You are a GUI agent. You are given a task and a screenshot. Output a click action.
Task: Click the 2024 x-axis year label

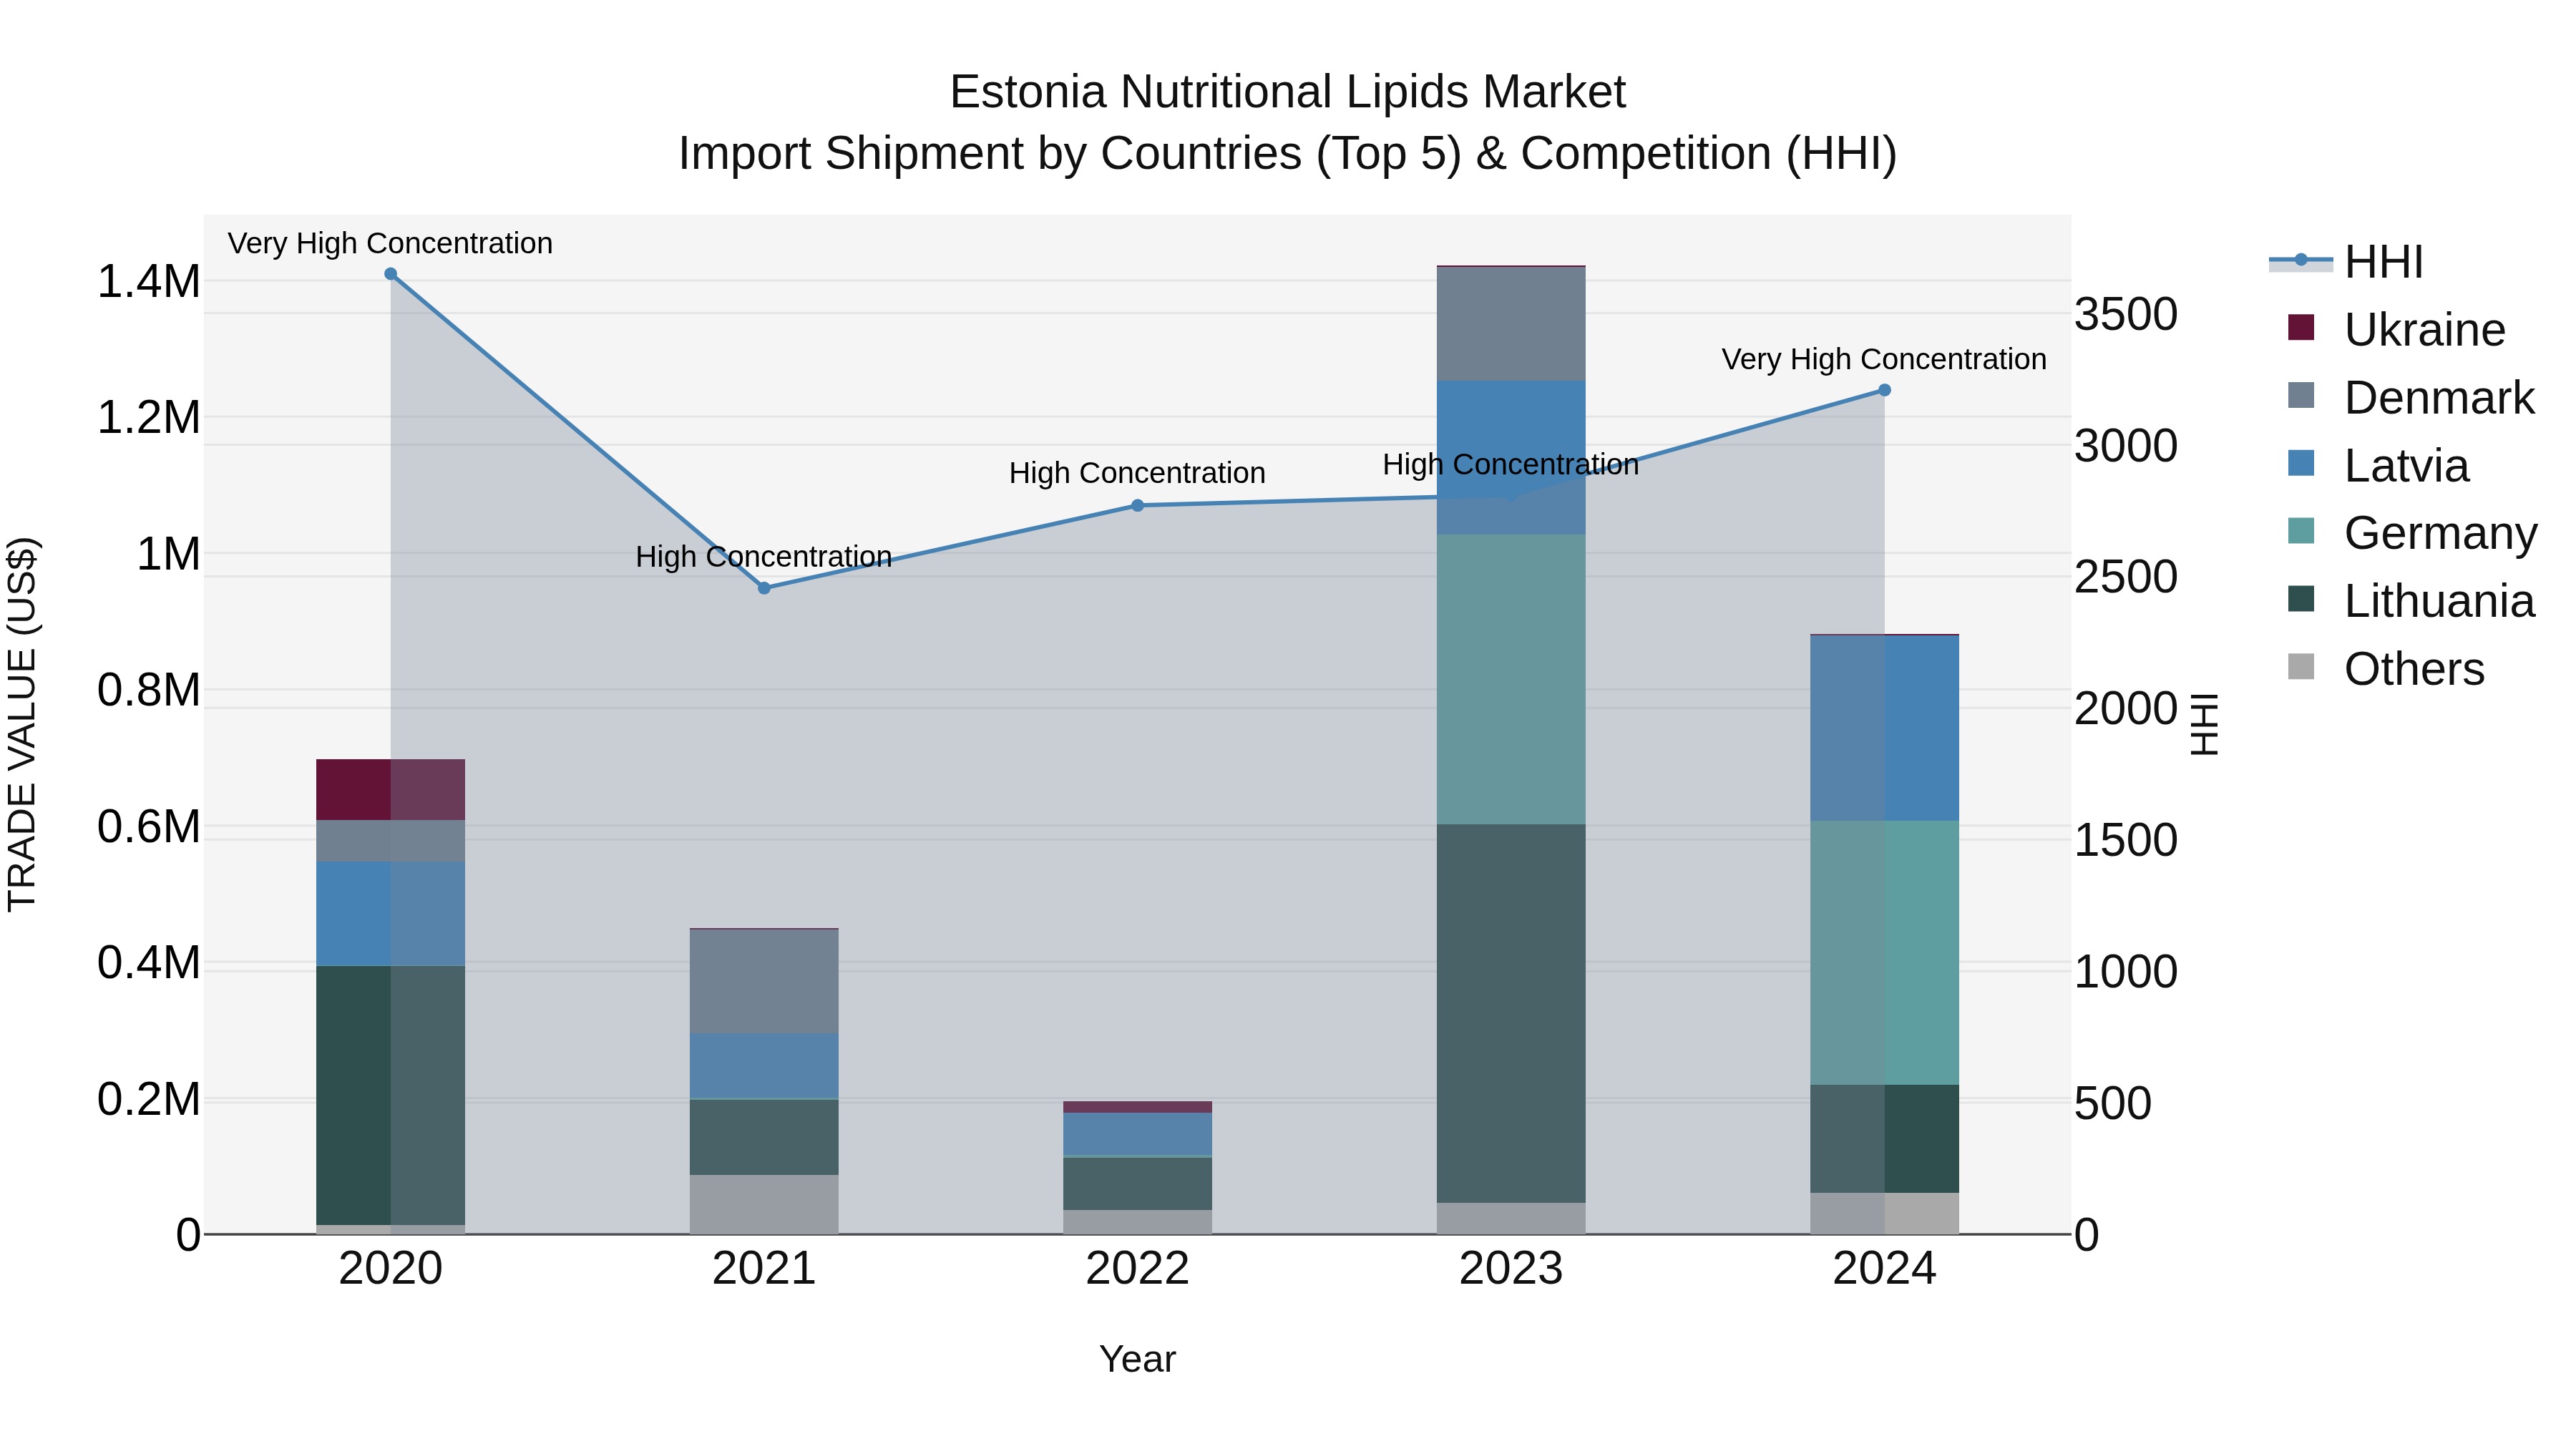coord(1884,1269)
